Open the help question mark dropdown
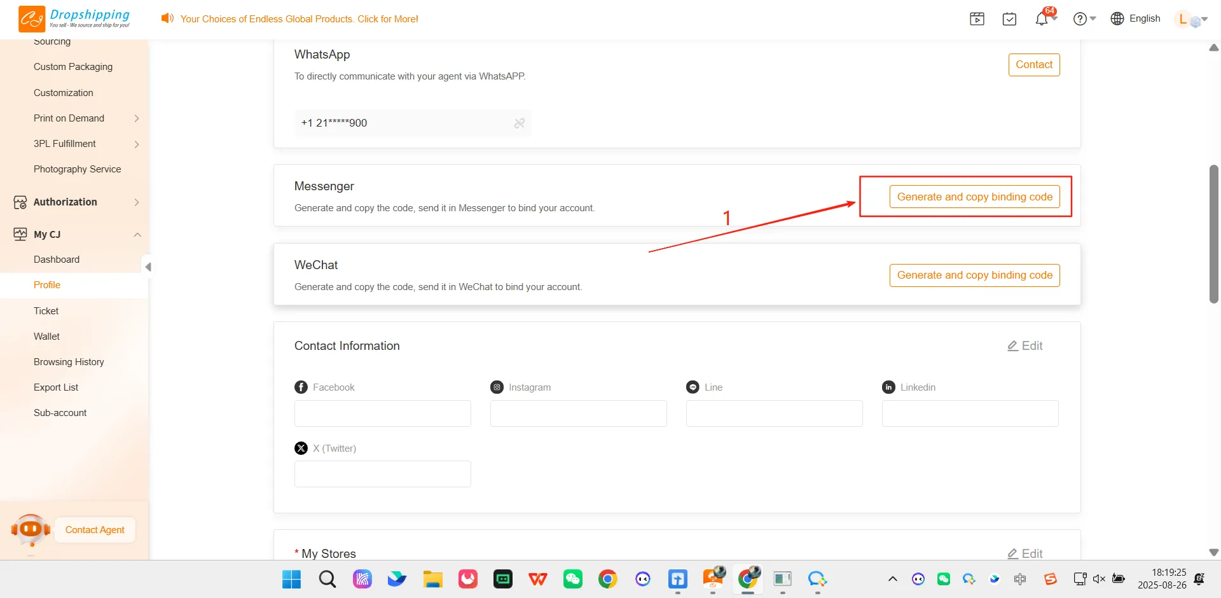 pyautogui.click(x=1084, y=19)
